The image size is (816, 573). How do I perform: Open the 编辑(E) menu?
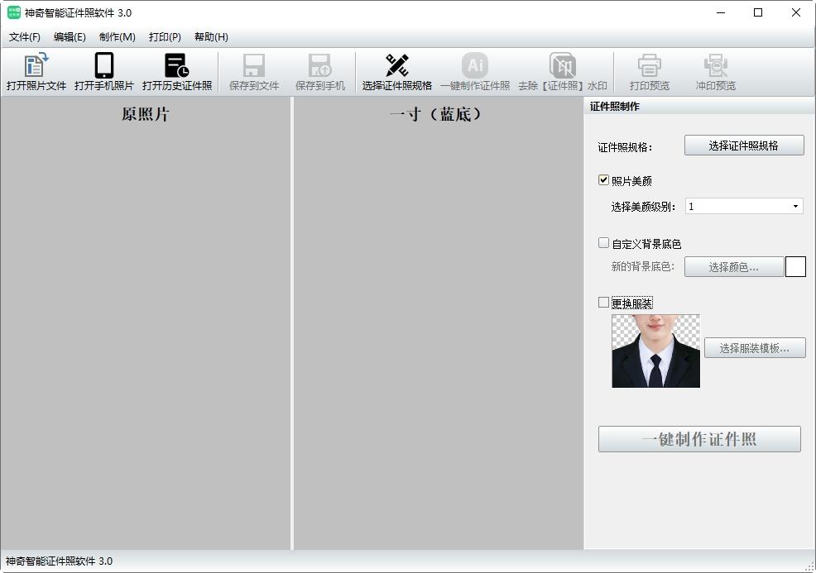pyautogui.click(x=70, y=37)
